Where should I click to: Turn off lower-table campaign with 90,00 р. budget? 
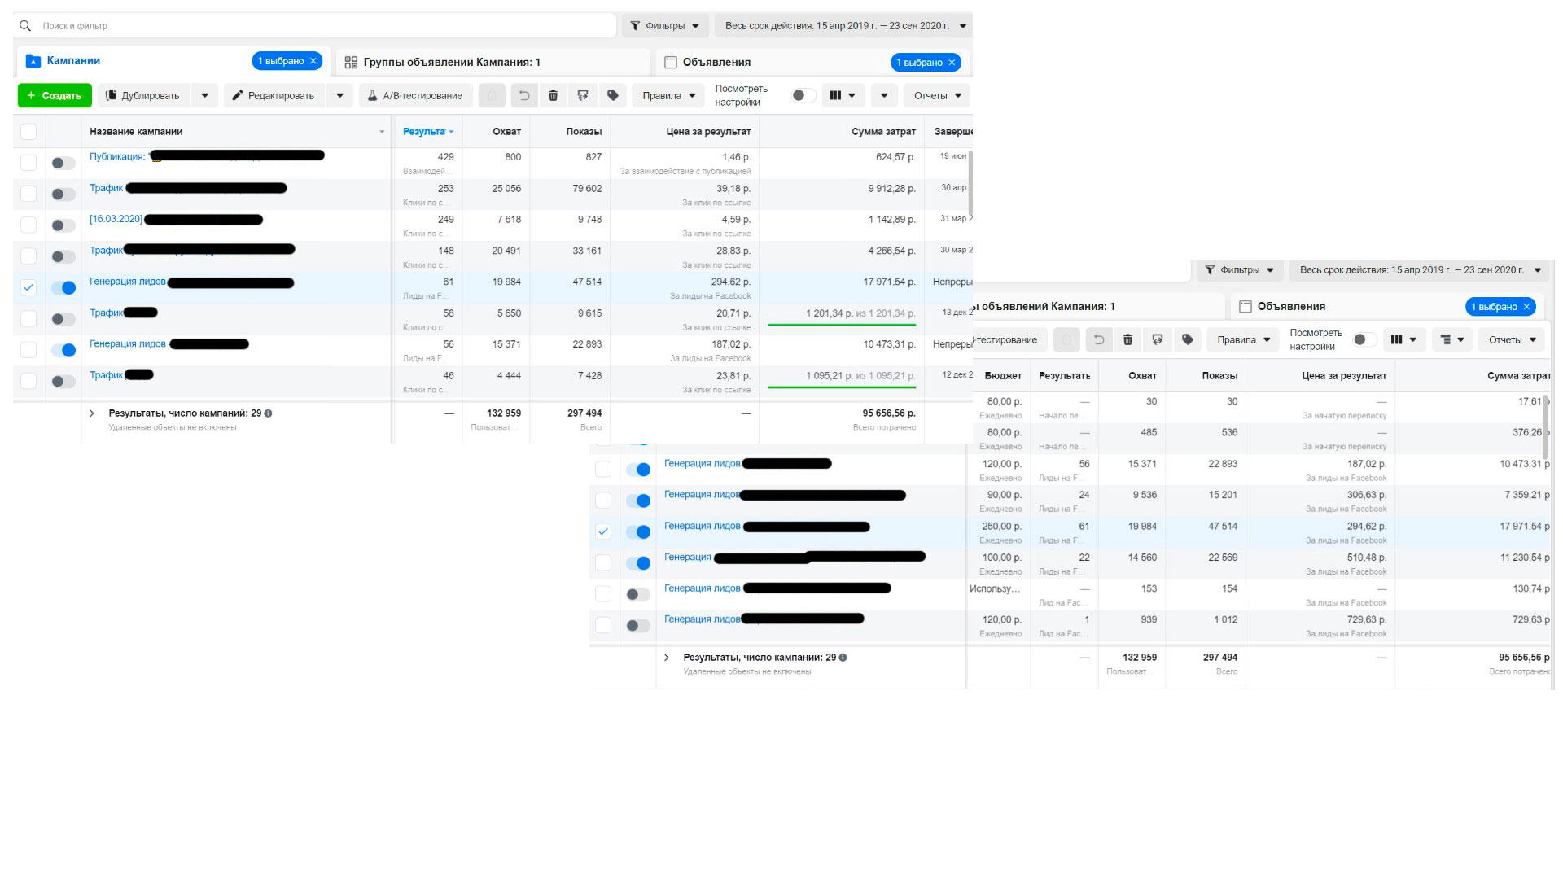[638, 501]
